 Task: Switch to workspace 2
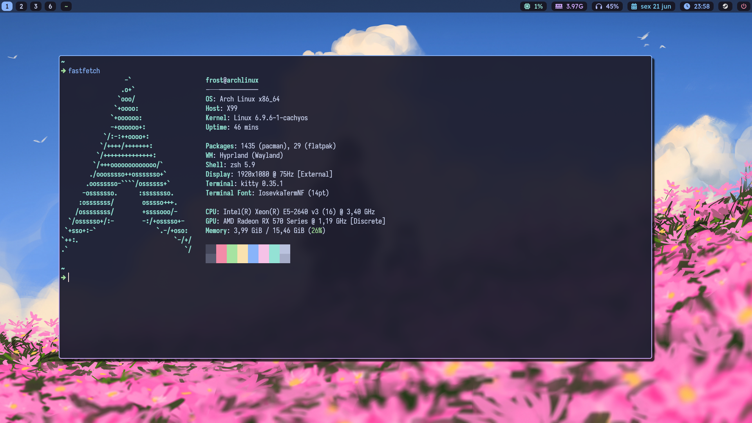22,6
